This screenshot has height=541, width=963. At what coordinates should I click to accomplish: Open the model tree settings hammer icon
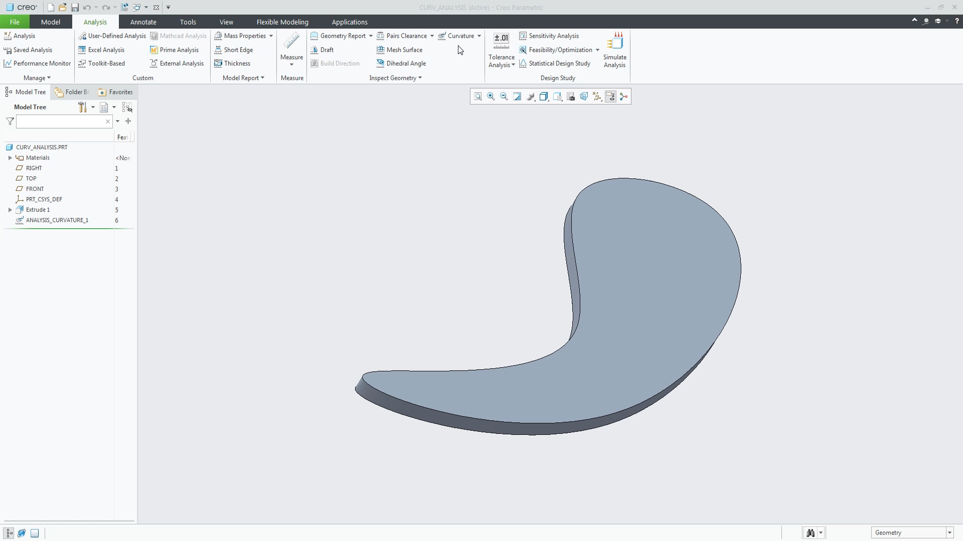click(82, 107)
